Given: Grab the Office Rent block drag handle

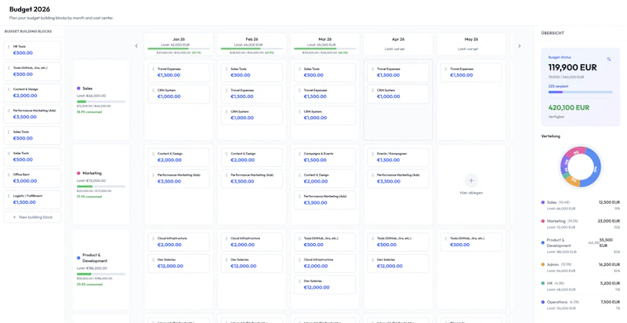Looking at the screenshot, I should point(9,175).
